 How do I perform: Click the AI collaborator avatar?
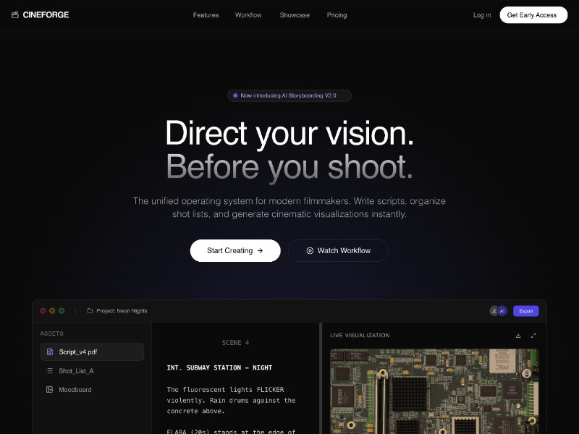[502, 311]
